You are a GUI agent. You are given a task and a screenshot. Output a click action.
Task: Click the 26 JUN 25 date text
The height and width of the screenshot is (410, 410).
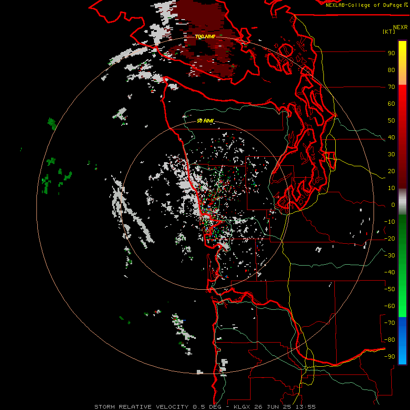[x=274, y=407]
